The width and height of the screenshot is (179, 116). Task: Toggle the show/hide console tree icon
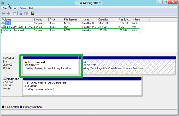tap(14, 14)
